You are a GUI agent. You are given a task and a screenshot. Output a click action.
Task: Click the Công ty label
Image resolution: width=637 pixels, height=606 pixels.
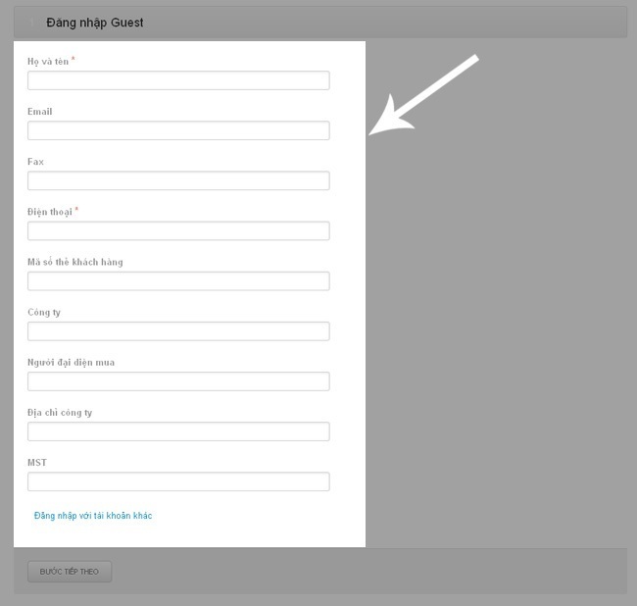(44, 312)
